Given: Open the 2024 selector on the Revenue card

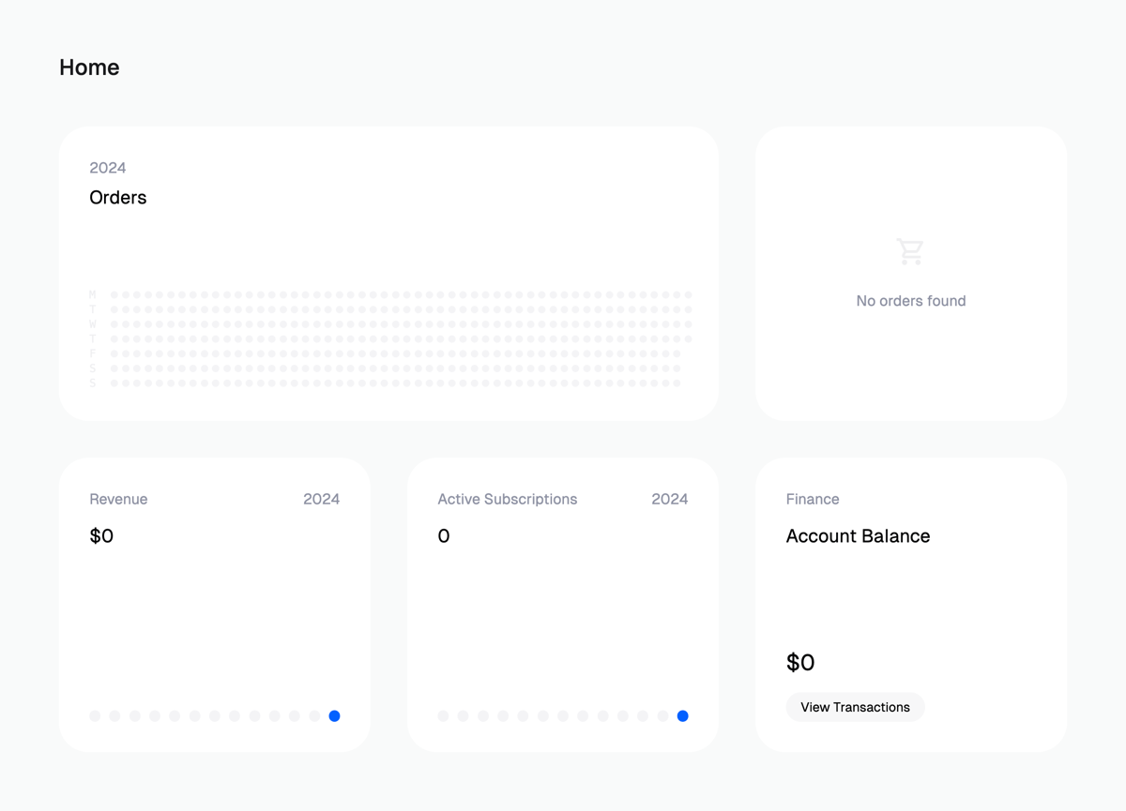Looking at the screenshot, I should pyautogui.click(x=322, y=499).
